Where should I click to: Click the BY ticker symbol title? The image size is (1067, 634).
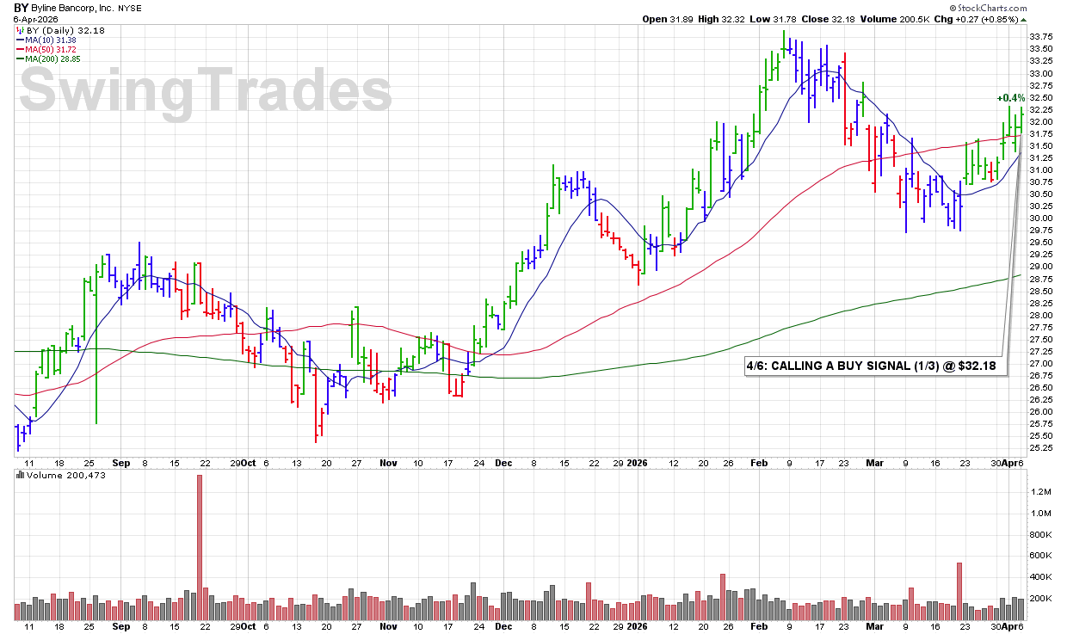(22, 7)
